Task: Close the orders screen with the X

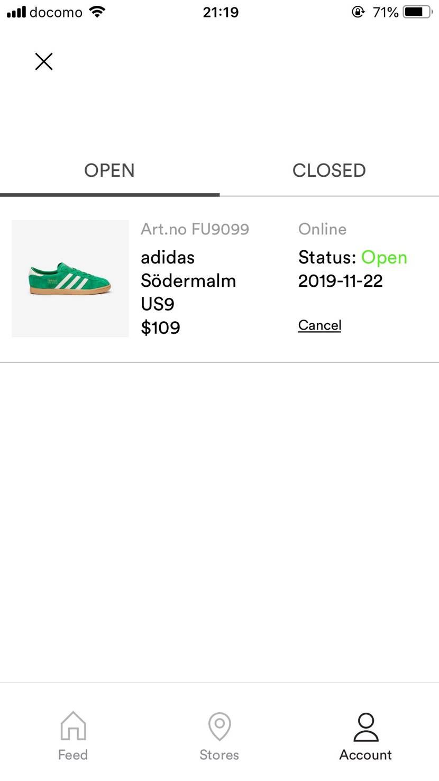Action: 44,61
